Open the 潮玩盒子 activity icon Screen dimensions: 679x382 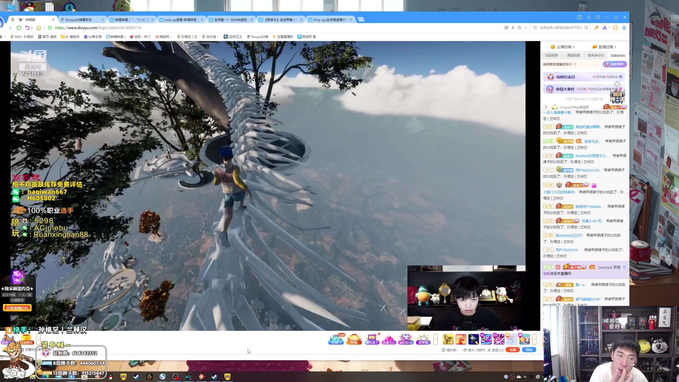(x=372, y=339)
